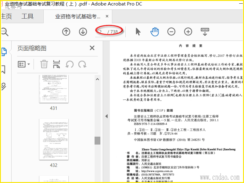Screen dimensions: 244x183
Task: Select page 431 thumbnail
Action: 54,89
